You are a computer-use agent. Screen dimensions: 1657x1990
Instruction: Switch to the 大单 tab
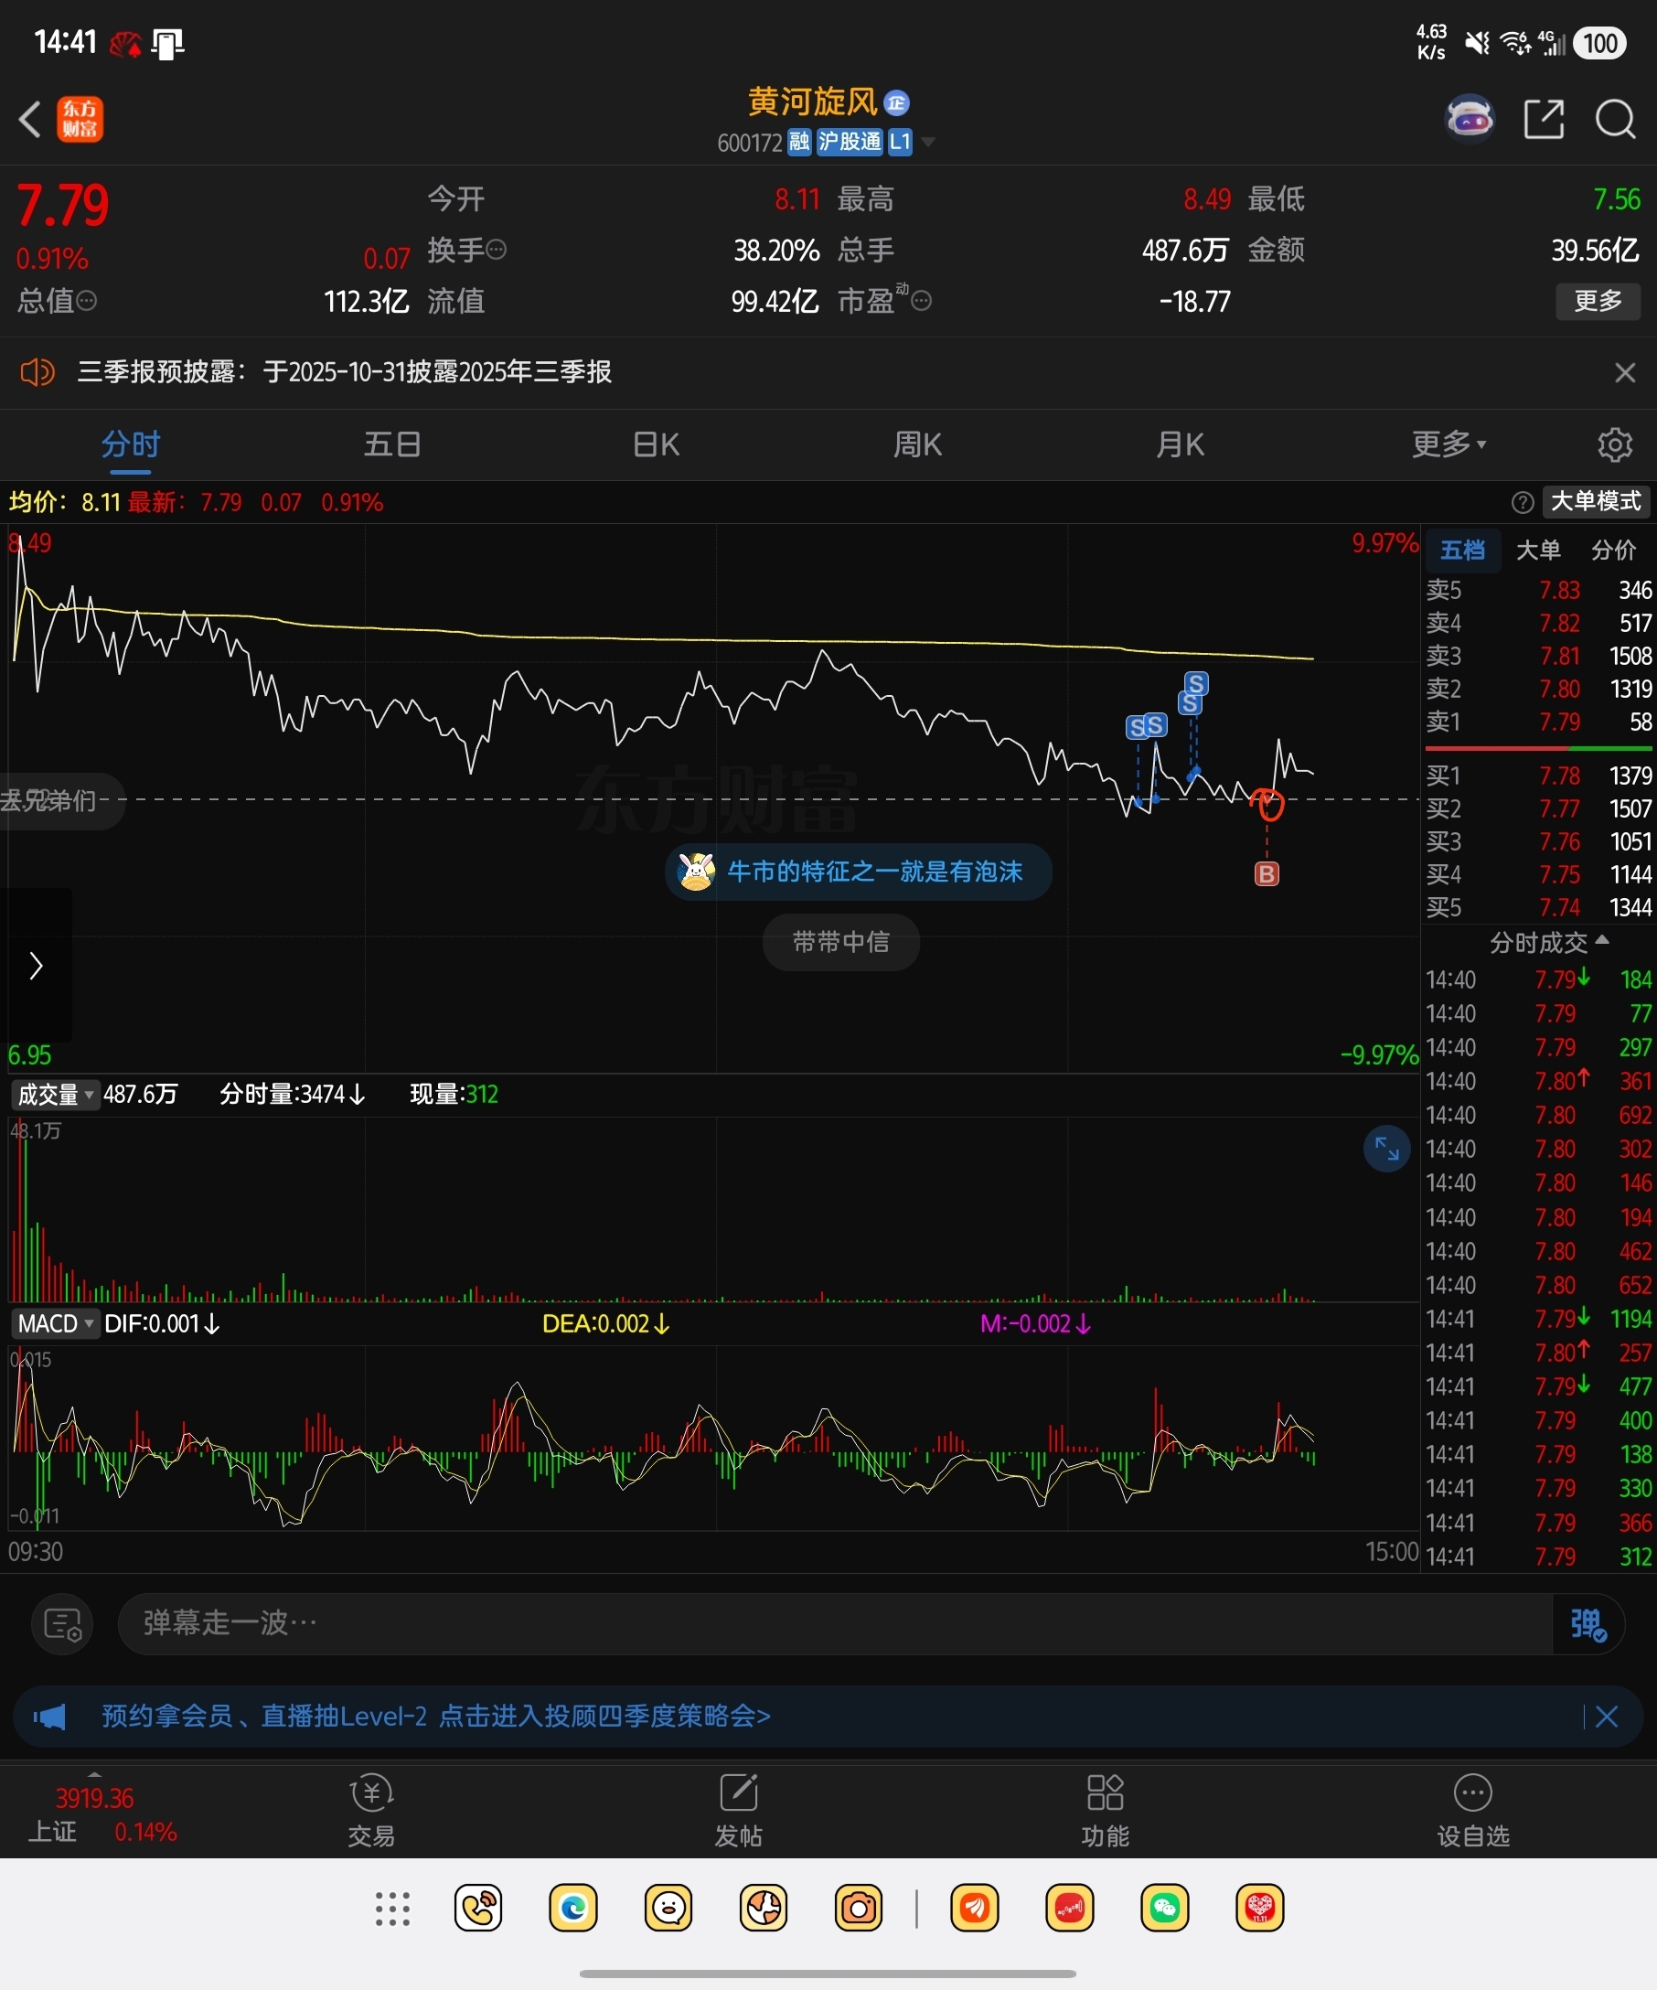pyautogui.click(x=1538, y=551)
